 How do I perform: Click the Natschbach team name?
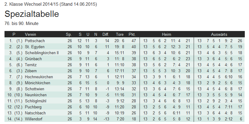point(35,113)
